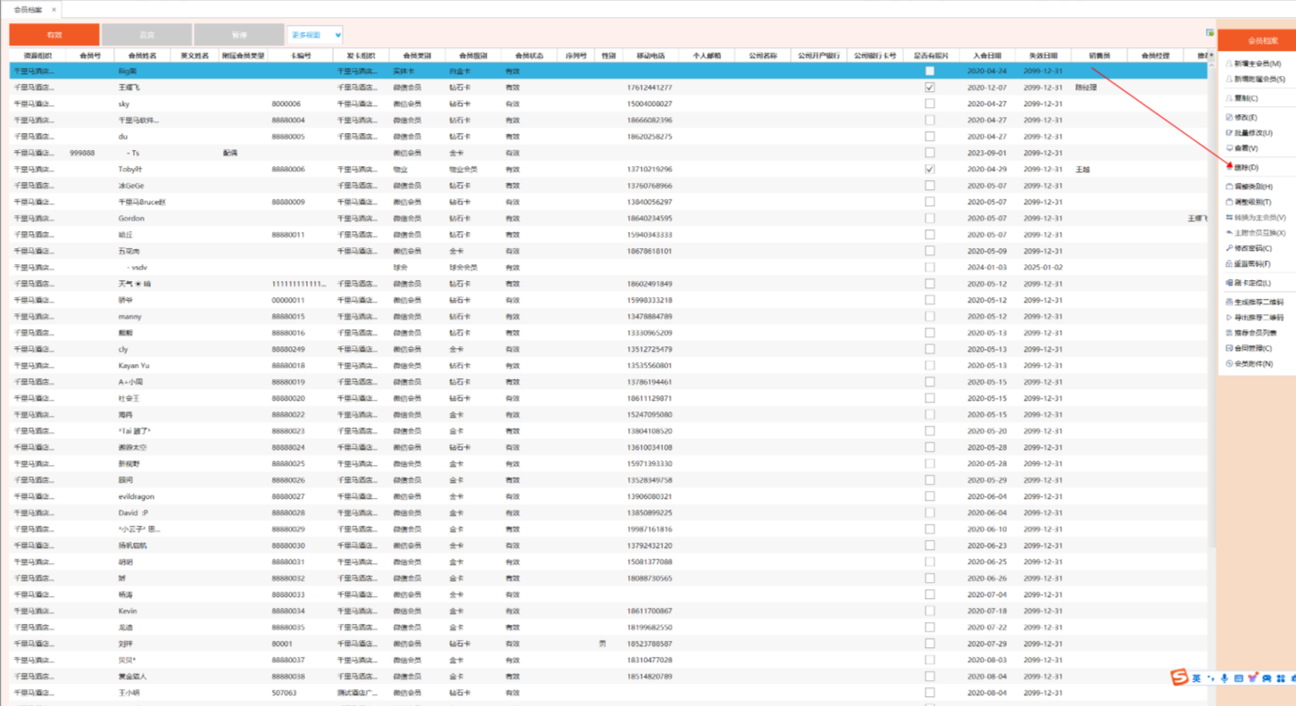This screenshot has height=706, width=1296.
Task: Click the 批量修改(U) button
Action: tap(1253, 133)
